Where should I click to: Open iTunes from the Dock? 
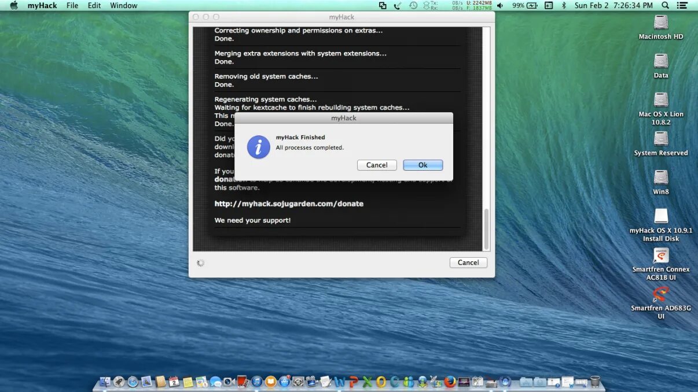(x=257, y=382)
